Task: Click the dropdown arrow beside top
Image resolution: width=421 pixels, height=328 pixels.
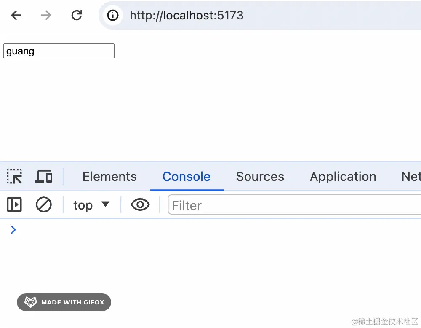Action: [106, 204]
